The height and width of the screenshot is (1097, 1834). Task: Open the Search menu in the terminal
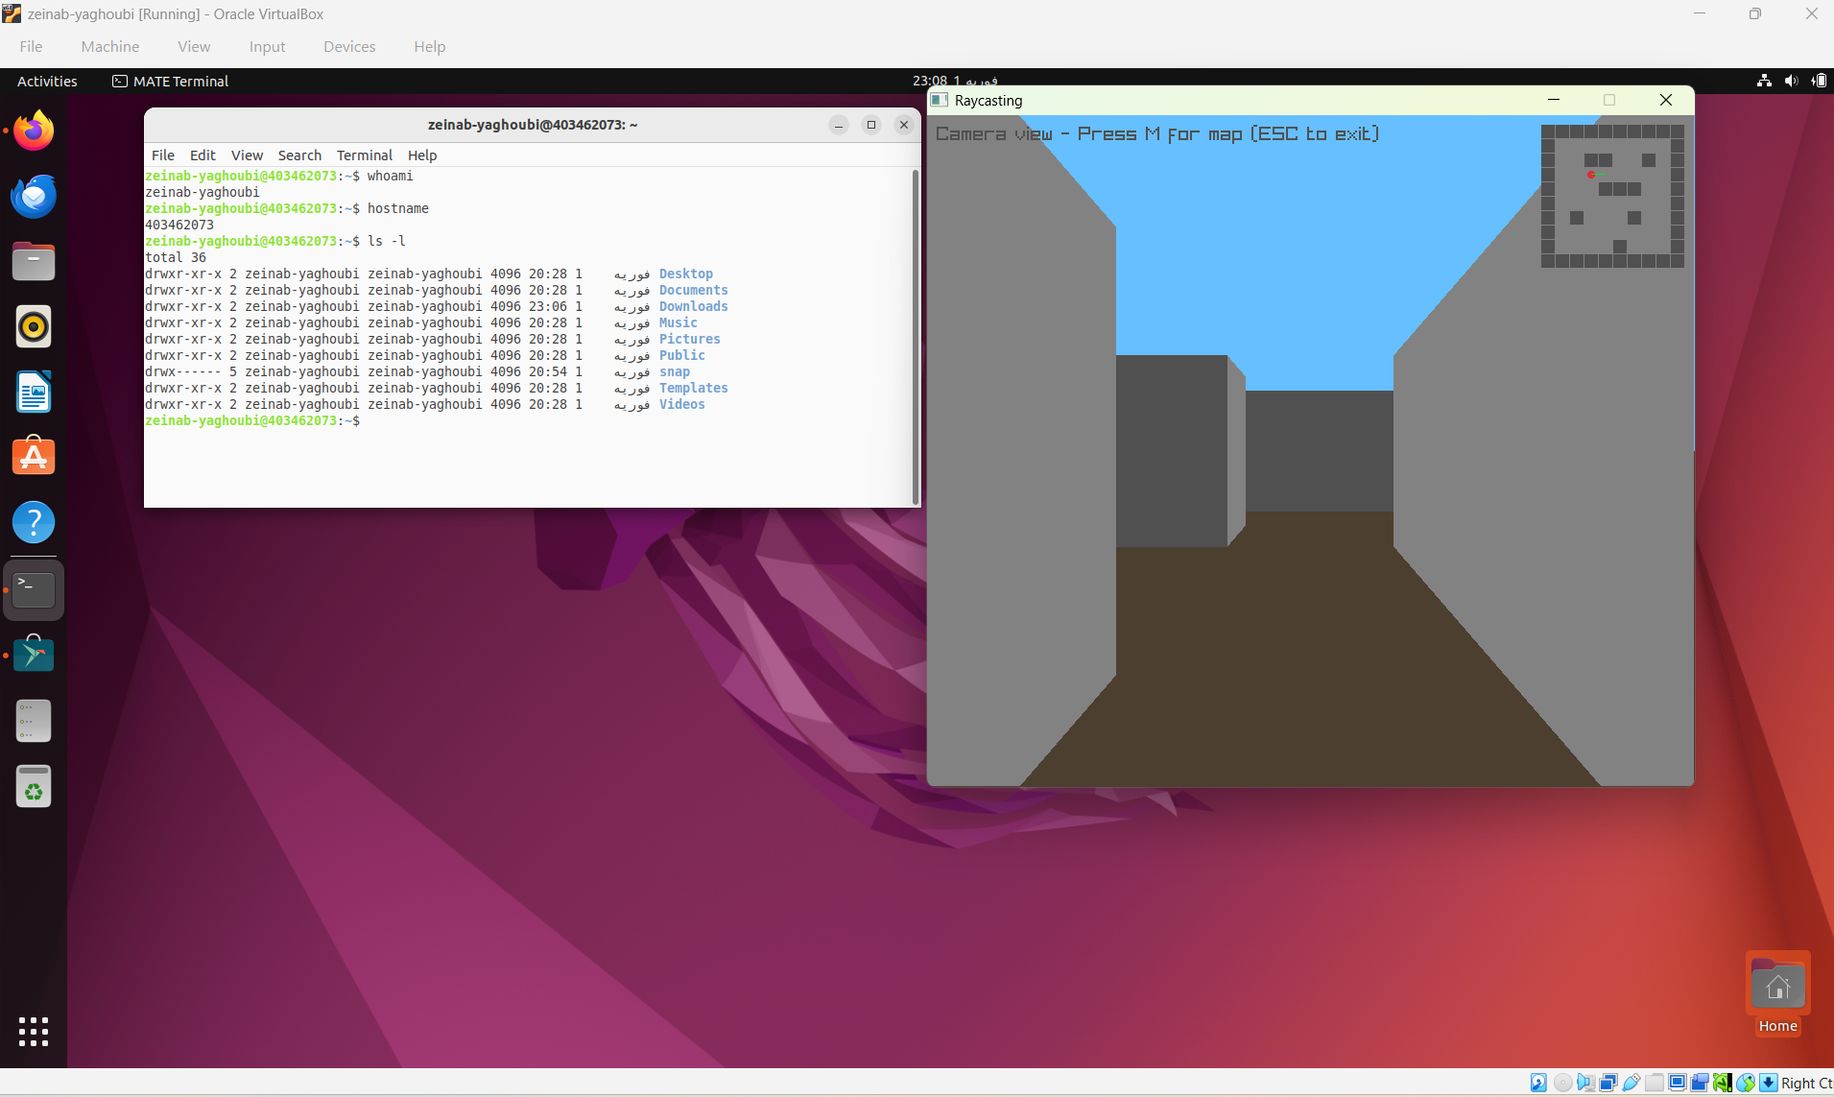tap(298, 155)
